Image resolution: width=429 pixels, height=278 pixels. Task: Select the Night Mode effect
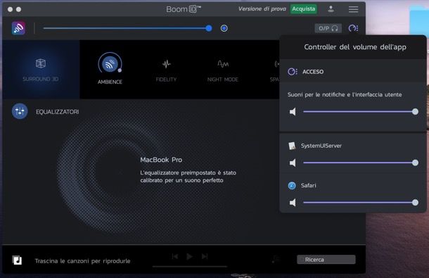click(x=223, y=70)
